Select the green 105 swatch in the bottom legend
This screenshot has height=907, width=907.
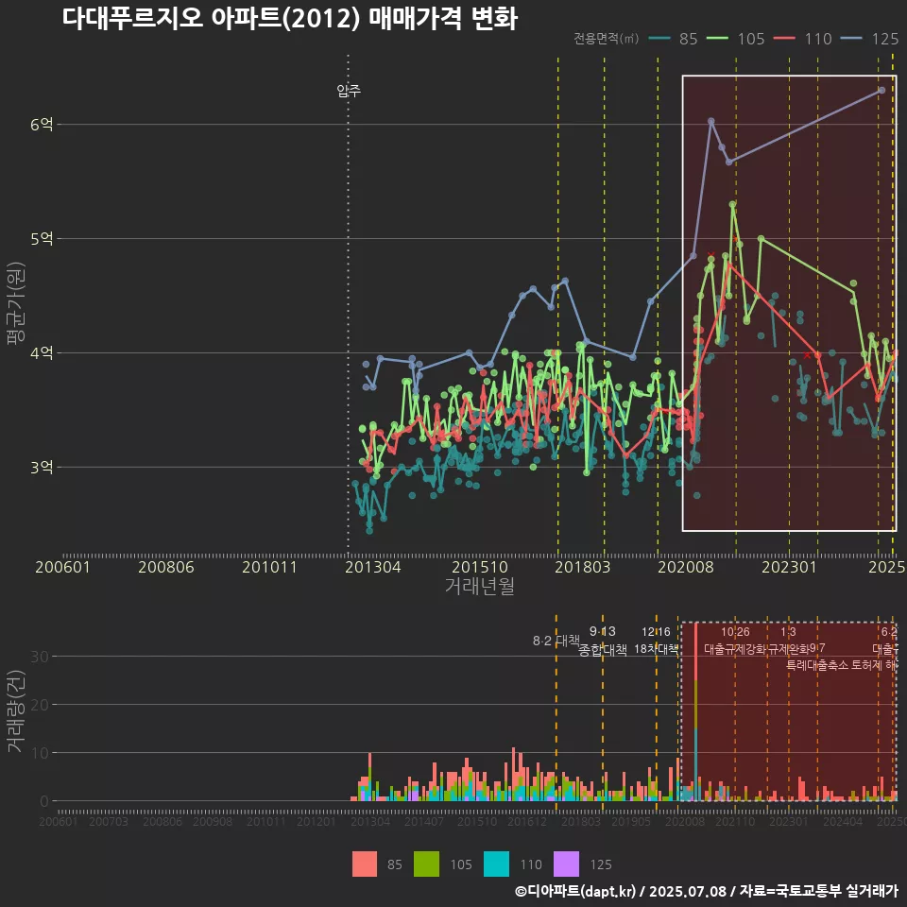point(426,864)
